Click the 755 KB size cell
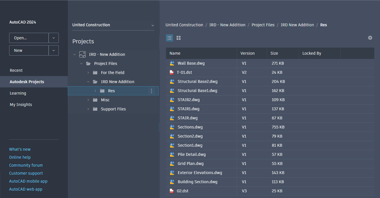Screen dimensions: 380x198 pos(278,127)
